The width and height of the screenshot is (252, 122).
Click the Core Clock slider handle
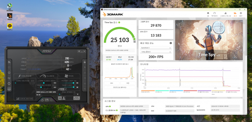[x=44, y=83]
